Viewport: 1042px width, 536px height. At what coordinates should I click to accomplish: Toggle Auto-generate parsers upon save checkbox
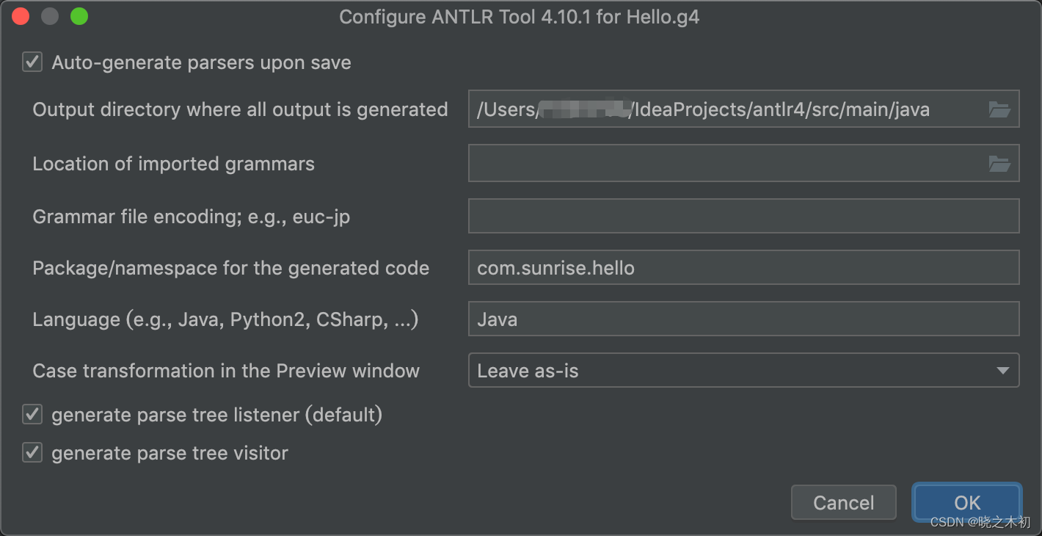(x=32, y=62)
